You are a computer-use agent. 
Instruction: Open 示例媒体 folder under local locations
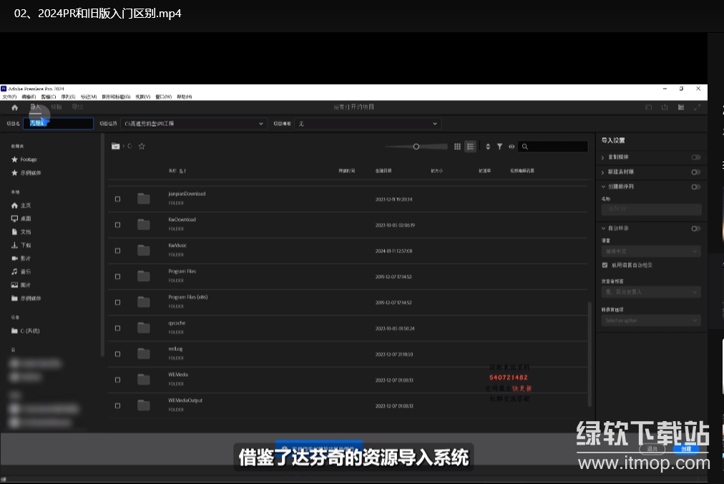[x=26, y=298]
